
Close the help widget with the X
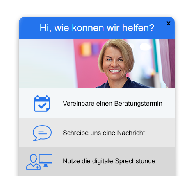(169, 23)
